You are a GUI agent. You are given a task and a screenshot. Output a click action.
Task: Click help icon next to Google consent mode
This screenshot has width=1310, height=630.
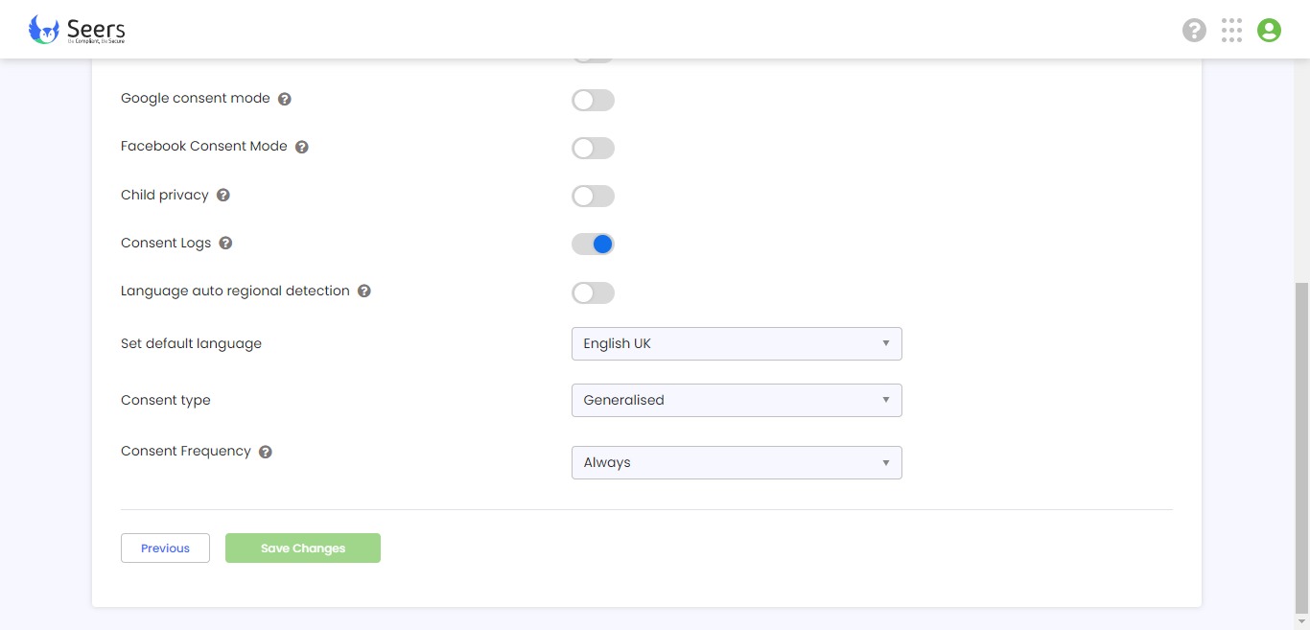[x=285, y=99]
